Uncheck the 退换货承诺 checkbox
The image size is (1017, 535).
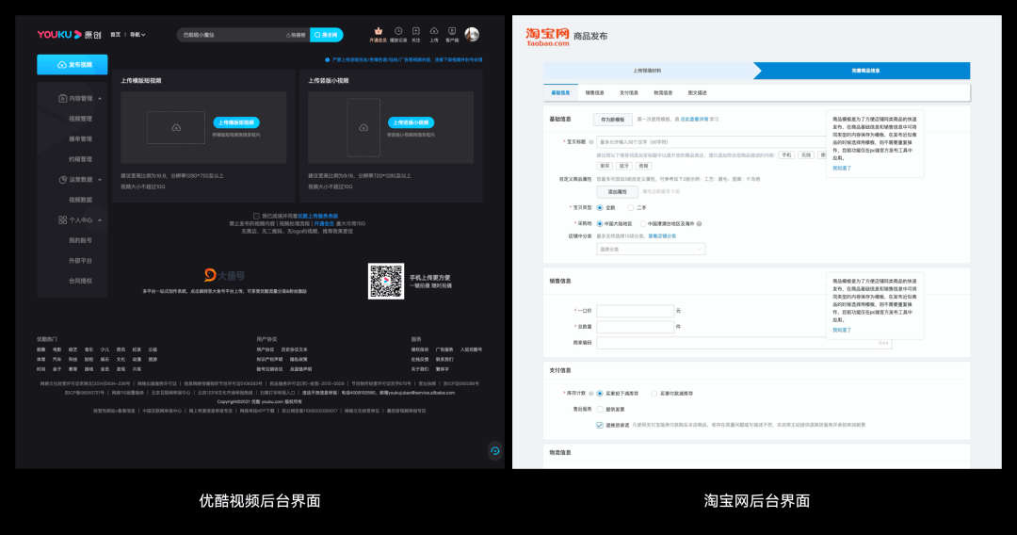[x=599, y=426]
